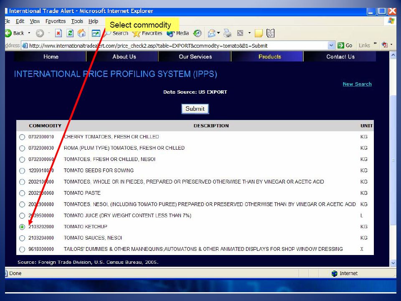The width and height of the screenshot is (401, 301).
Task: Click the green Refresh page icon
Action: (70, 33)
